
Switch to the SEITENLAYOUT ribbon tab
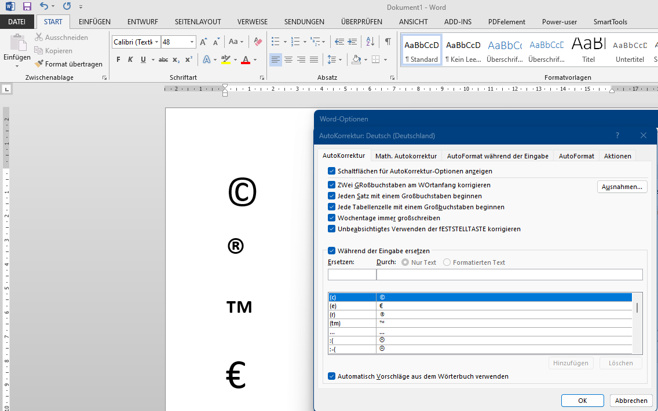(198, 22)
